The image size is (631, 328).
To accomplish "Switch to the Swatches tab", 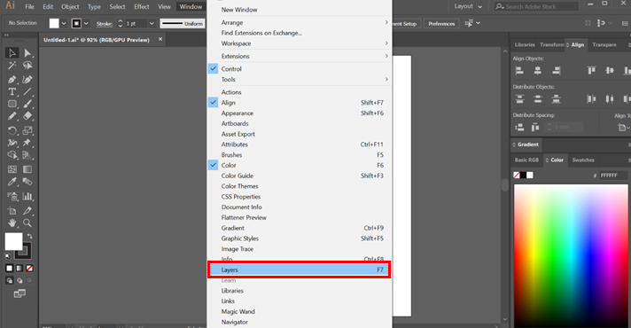I will point(583,160).
